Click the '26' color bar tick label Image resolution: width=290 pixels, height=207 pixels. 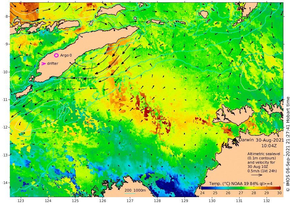[x=228, y=193]
